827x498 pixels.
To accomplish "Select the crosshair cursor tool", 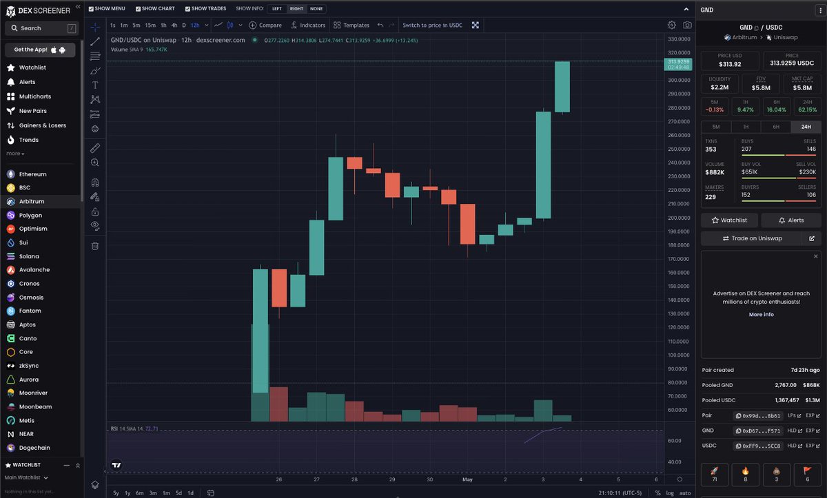I will click(94, 28).
